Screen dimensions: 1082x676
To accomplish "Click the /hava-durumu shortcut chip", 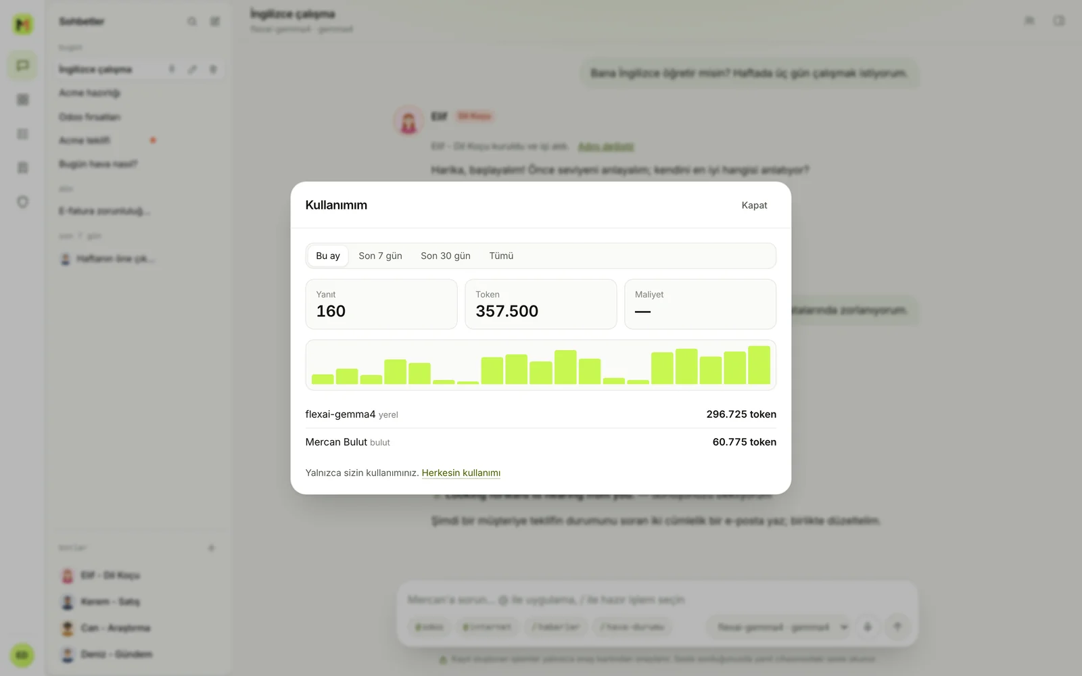I will pyautogui.click(x=632, y=627).
